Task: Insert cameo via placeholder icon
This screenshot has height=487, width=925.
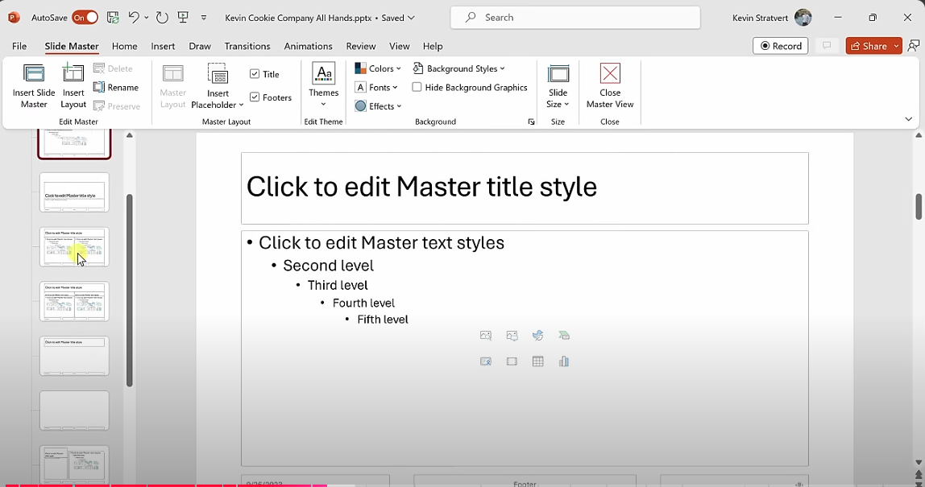Action: pos(486,361)
